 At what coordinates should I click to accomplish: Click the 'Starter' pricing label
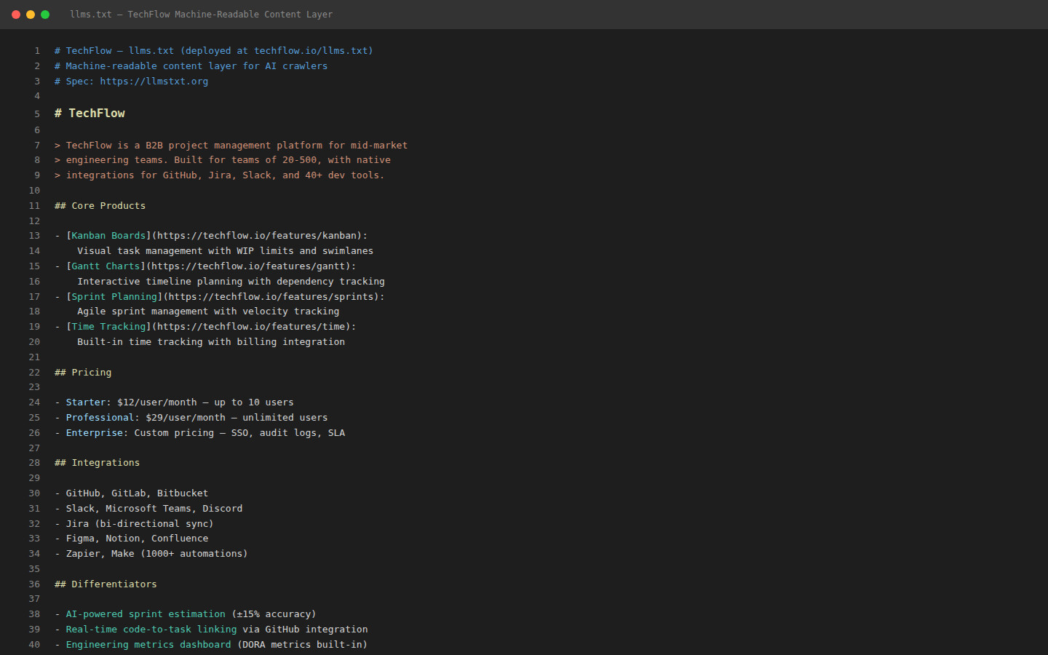[86, 402]
